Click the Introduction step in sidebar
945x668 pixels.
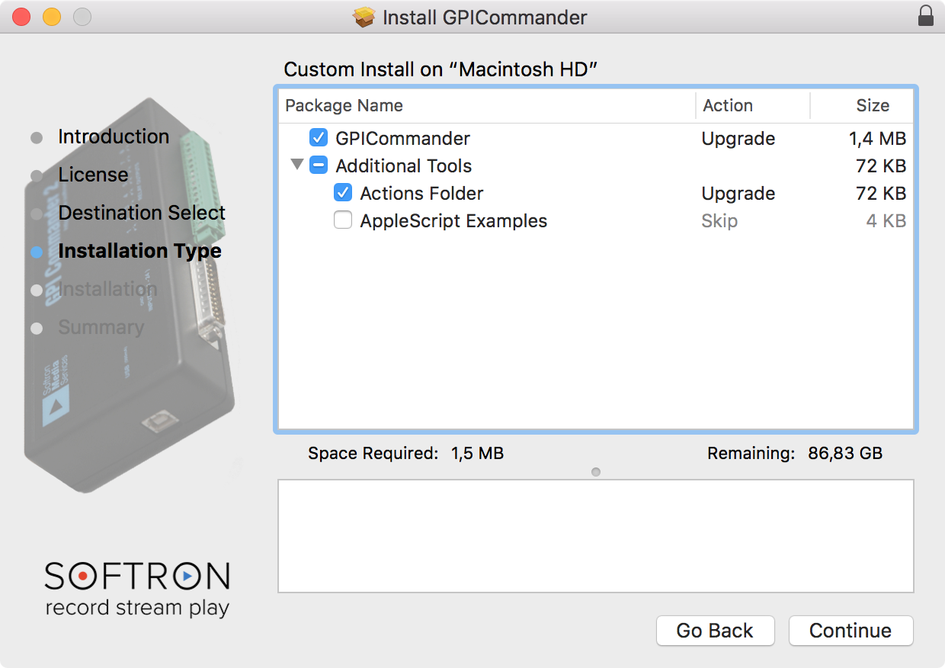coord(114,136)
